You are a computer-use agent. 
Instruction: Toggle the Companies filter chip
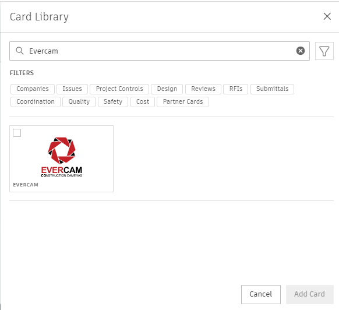[33, 89]
